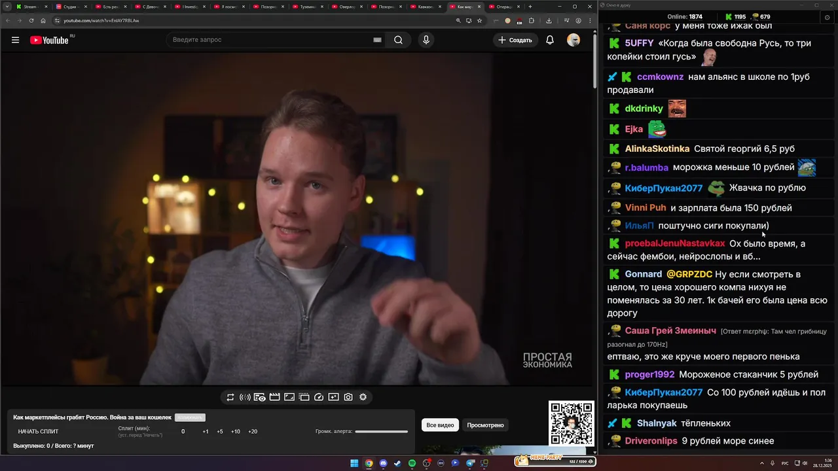The image size is (838, 471).
Task: Click the Создать button
Action: coord(515,40)
